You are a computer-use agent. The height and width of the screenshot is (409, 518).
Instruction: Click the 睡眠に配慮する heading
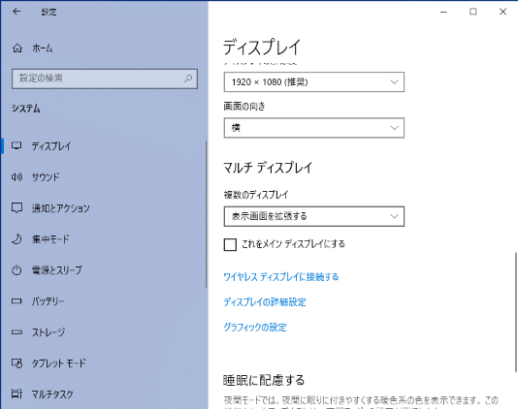pos(264,380)
